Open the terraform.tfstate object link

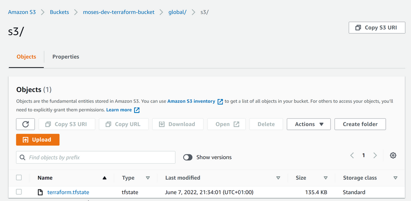(x=68, y=192)
